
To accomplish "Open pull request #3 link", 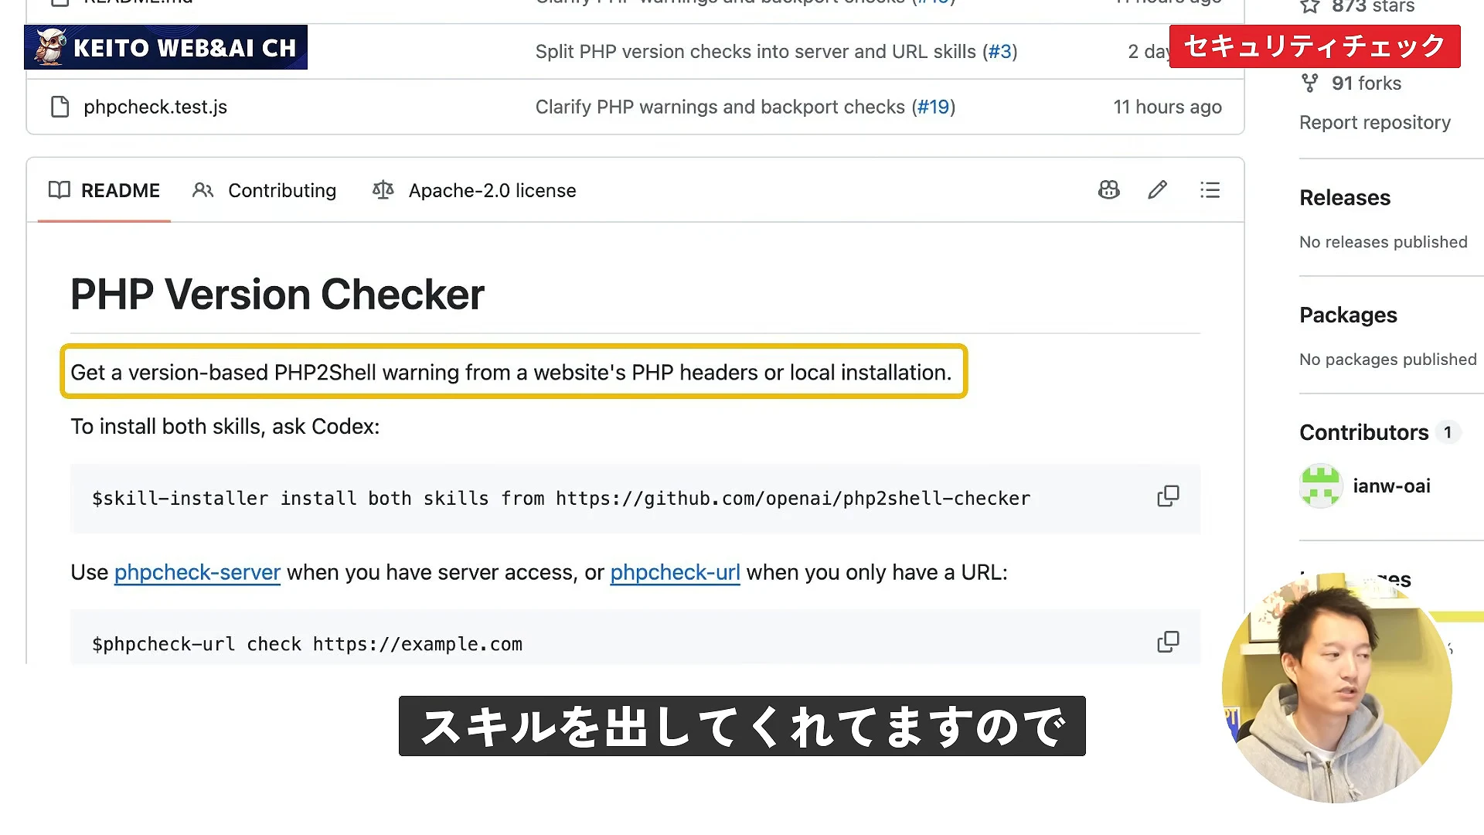I will point(1000,52).
